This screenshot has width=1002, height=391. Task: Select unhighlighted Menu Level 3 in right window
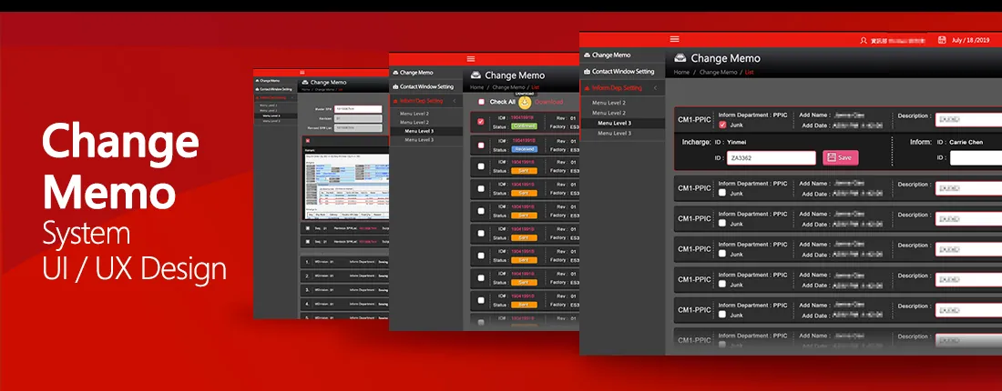tap(614, 134)
